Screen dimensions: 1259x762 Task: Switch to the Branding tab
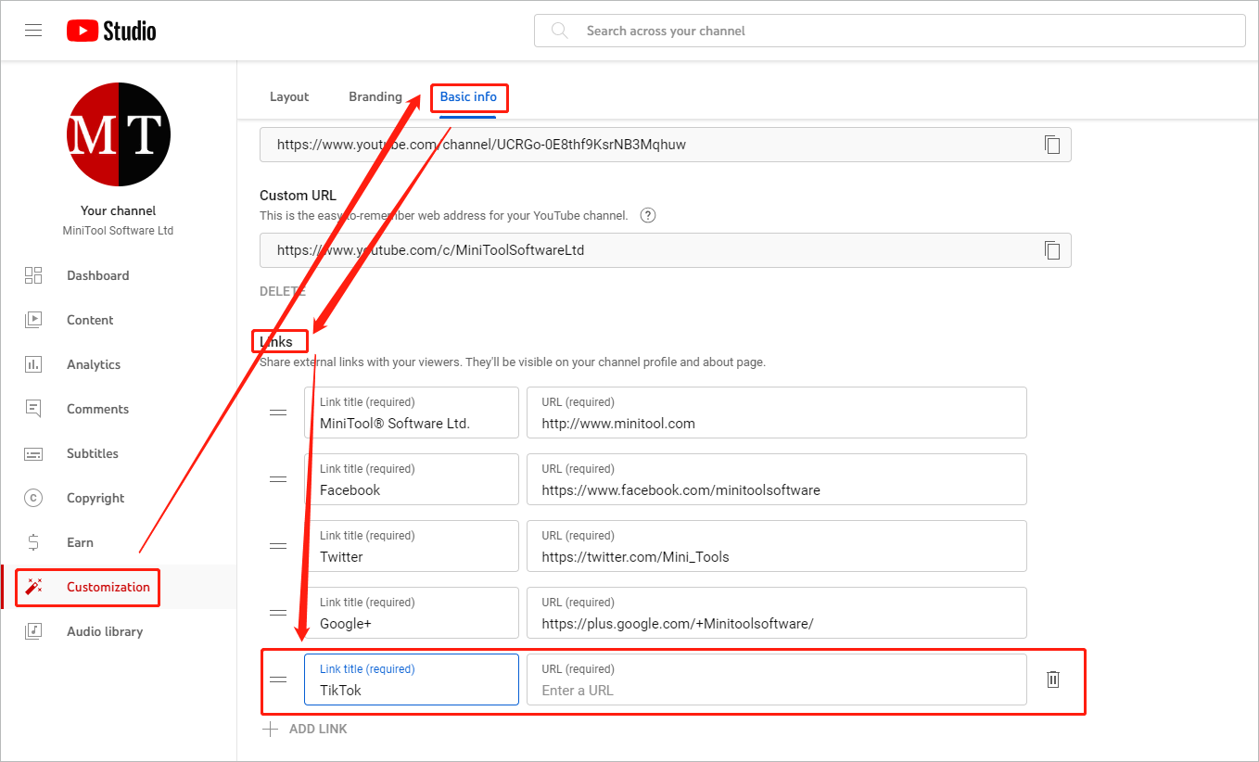coord(375,96)
